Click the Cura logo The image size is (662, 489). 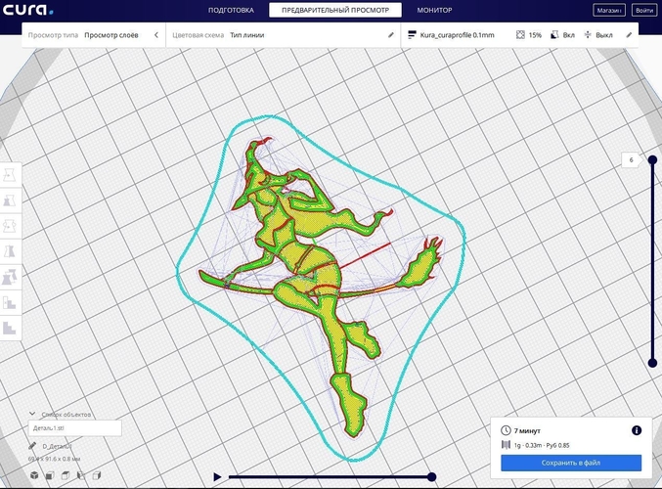(x=27, y=9)
